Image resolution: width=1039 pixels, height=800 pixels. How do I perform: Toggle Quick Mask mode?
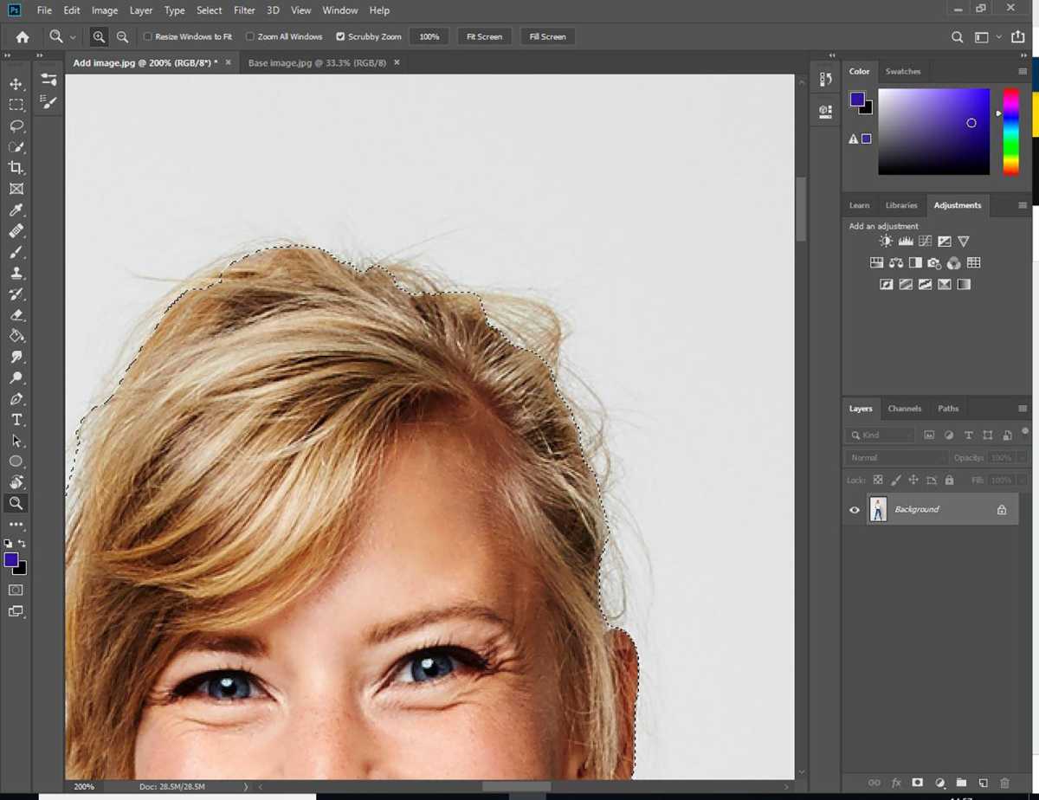(x=16, y=590)
